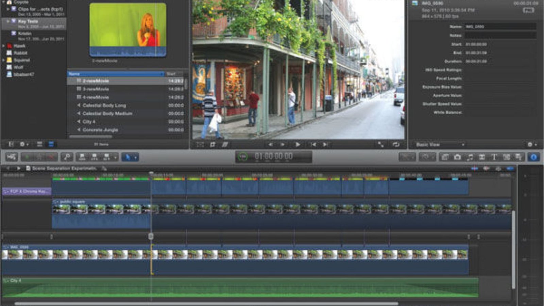544x306 pixels.
Task: Expand the Clips for event folder
Action: [8, 9]
